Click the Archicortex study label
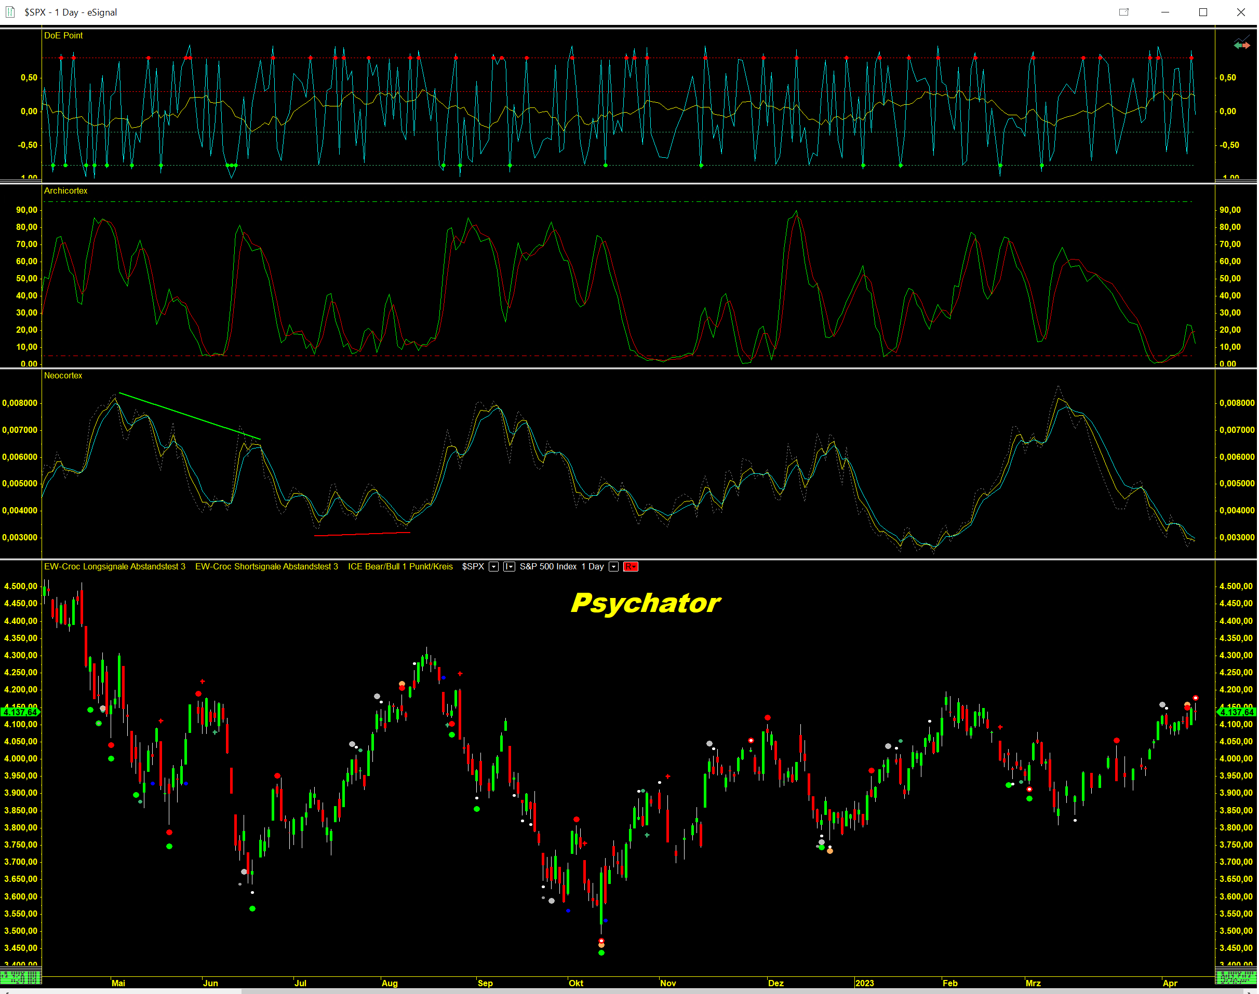Screen dimensions: 1259x994 click(66, 191)
